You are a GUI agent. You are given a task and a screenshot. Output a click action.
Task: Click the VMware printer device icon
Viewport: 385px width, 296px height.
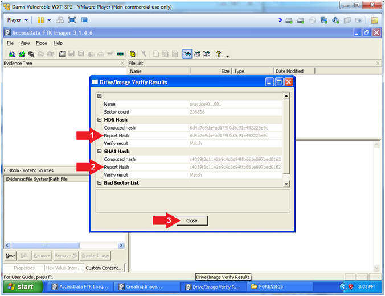point(347,20)
